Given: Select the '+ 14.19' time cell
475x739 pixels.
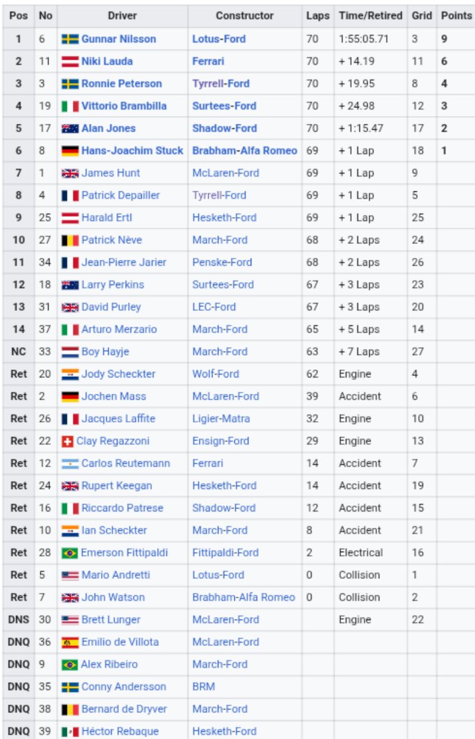Looking at the screenshot, I should pyautogui.click(x=357, y=61).
